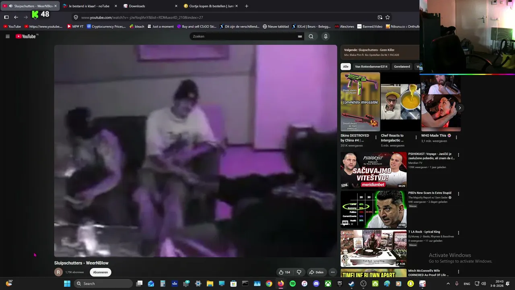Select the Alle filter chip
Screen dimensions: 515x290
345,66
